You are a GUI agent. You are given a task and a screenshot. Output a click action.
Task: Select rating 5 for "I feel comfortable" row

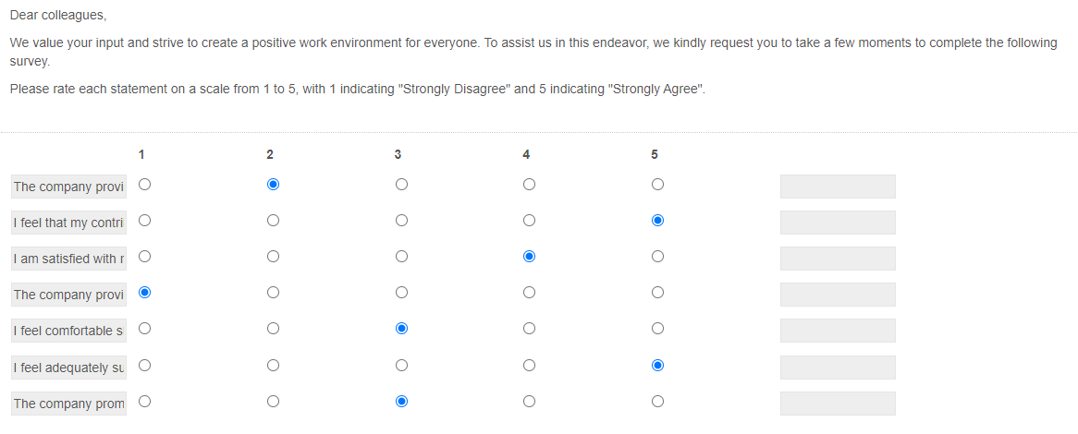click(x=657, y=329)
